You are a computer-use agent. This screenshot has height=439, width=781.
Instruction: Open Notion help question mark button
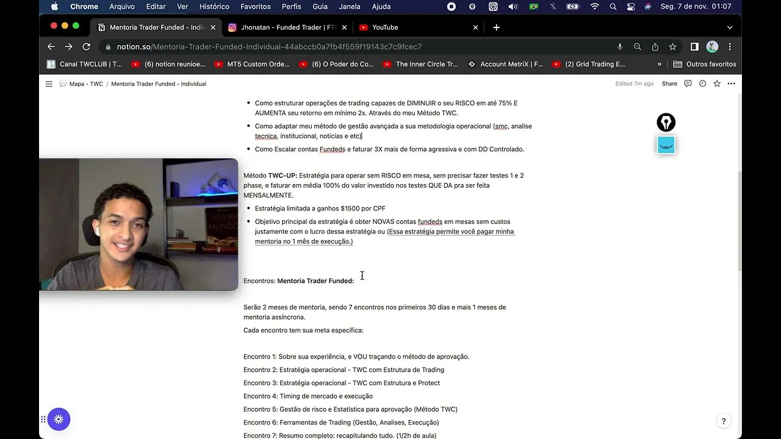[724, 421]
